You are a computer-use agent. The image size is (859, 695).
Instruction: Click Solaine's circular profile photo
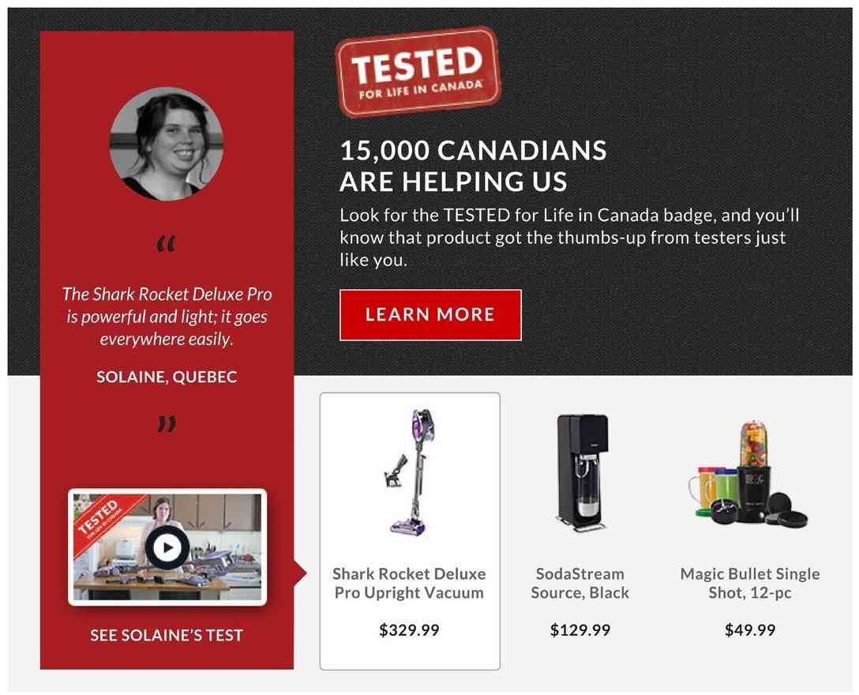click(x=166, y=143)
